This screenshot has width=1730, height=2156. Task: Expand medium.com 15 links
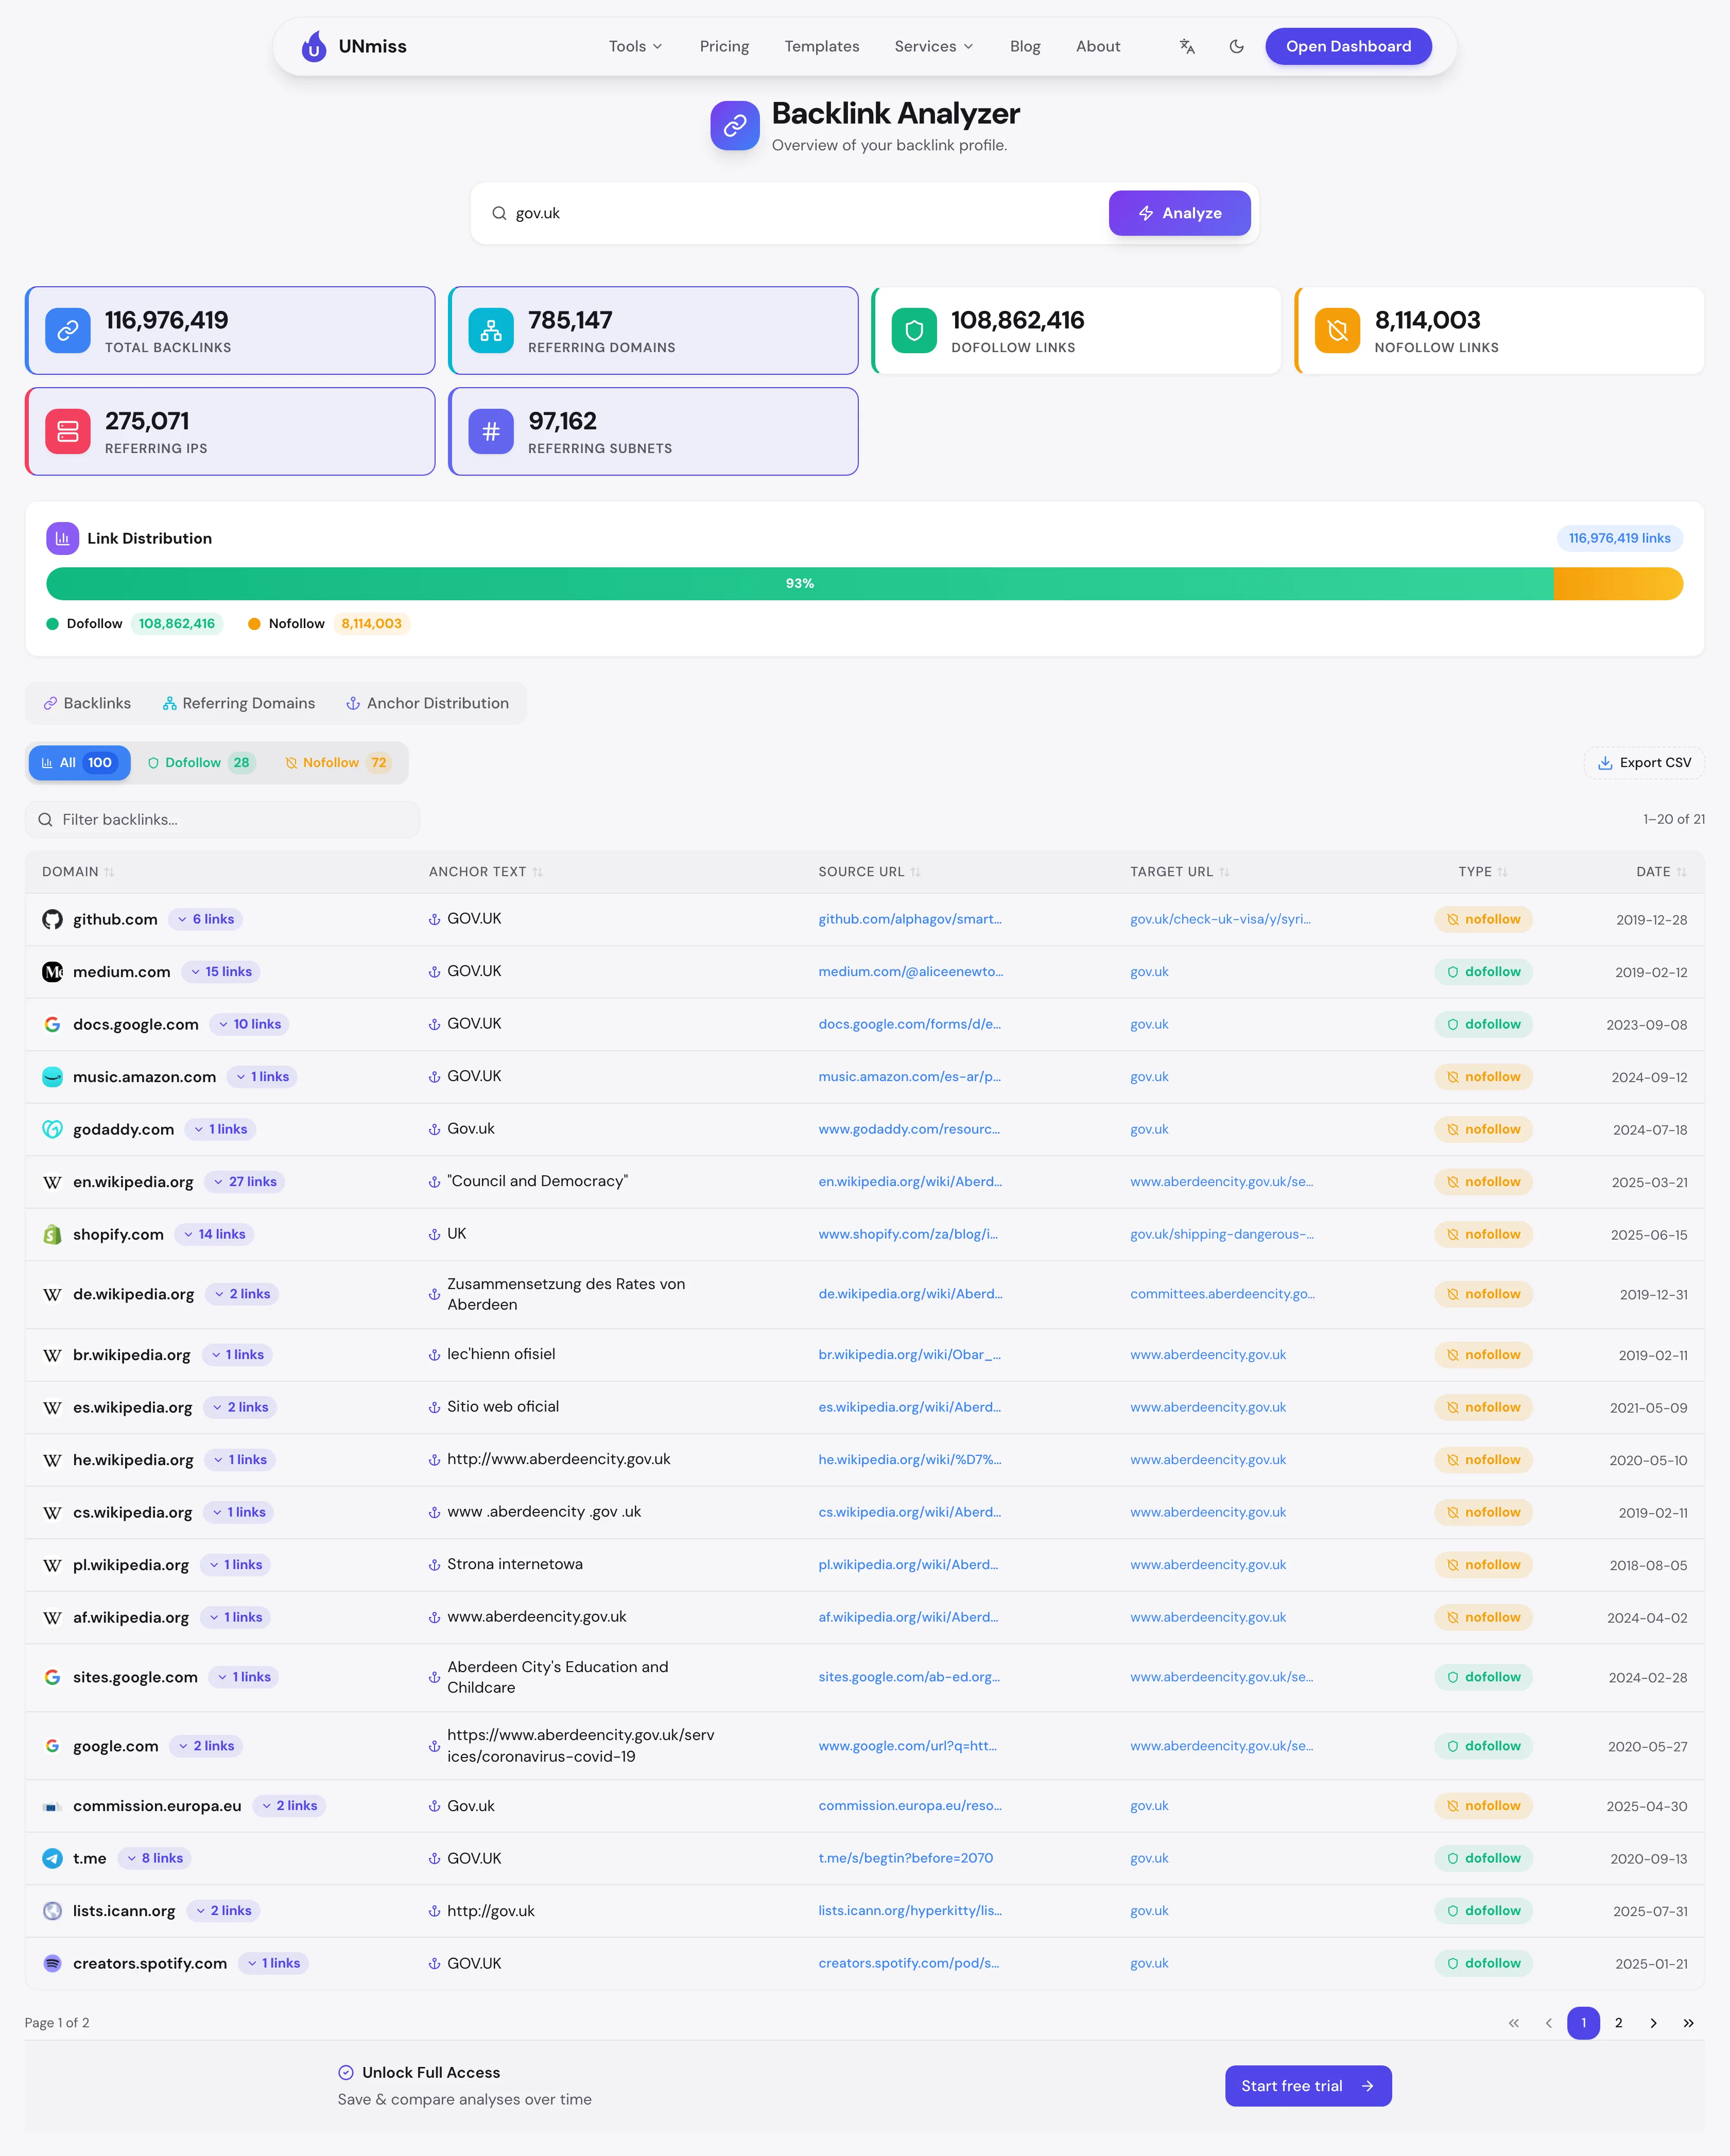pos(222,972)
